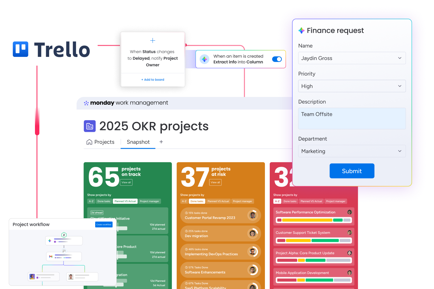Click View all for projects at risk
This screenshot has height=289, width=434.
(215, 182)
